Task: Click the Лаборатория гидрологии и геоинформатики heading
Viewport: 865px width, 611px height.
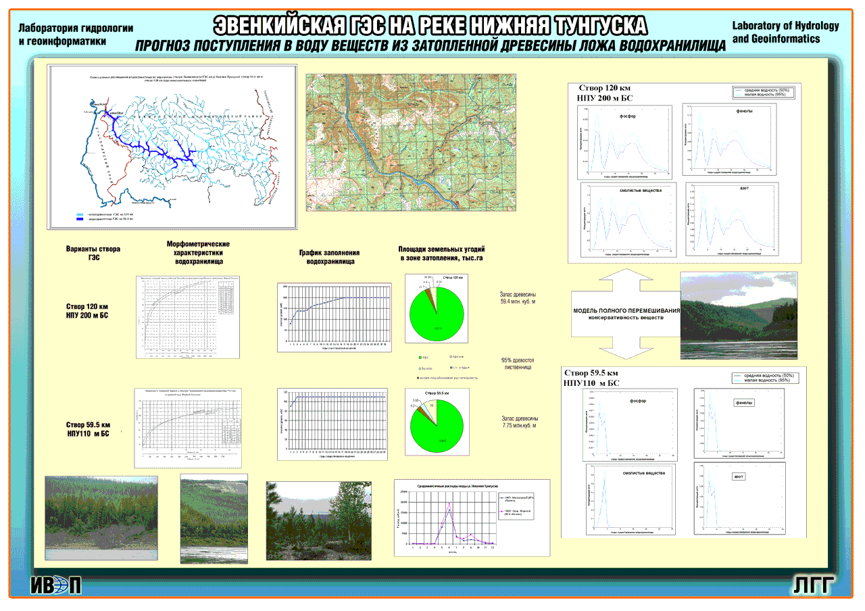Action: coord(74,34)
